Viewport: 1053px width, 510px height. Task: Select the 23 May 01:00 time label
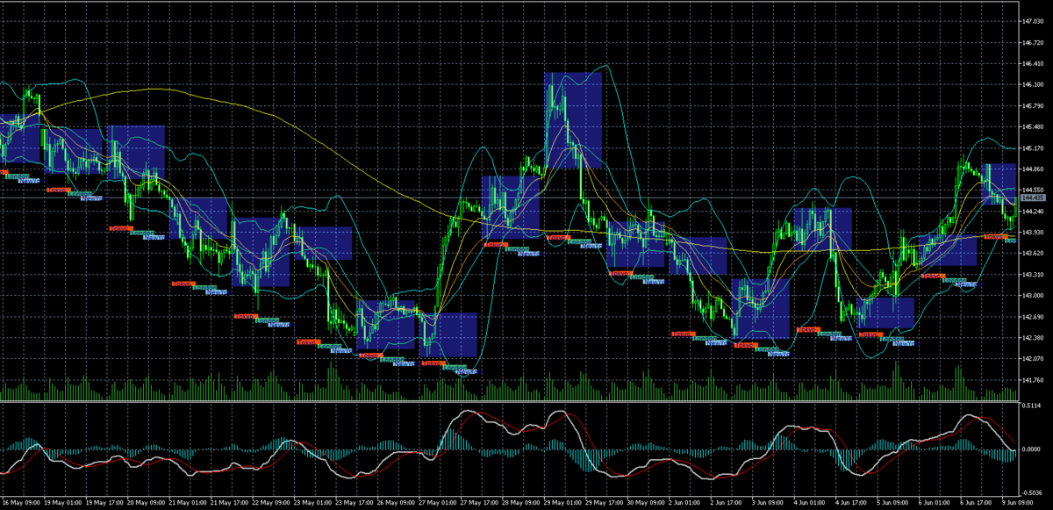(314, 505)
